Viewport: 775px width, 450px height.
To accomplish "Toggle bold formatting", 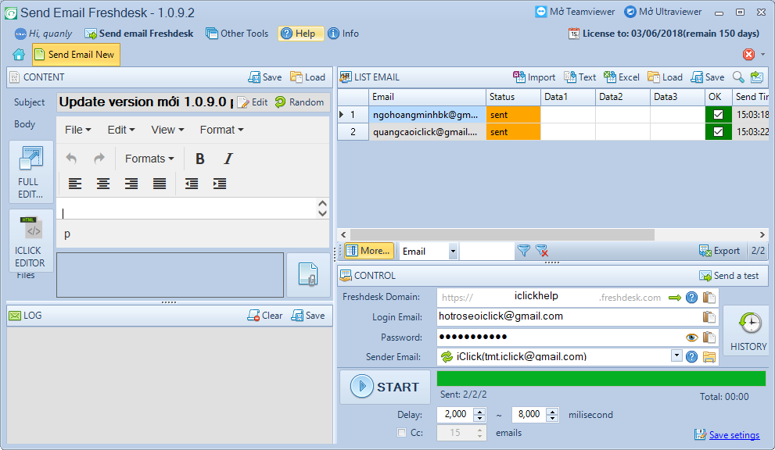I will (x=199, y=159).
